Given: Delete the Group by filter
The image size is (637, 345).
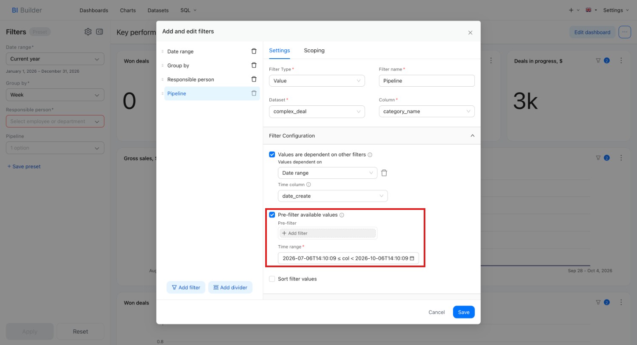Looking at the screenshot, I should [254, 65].
